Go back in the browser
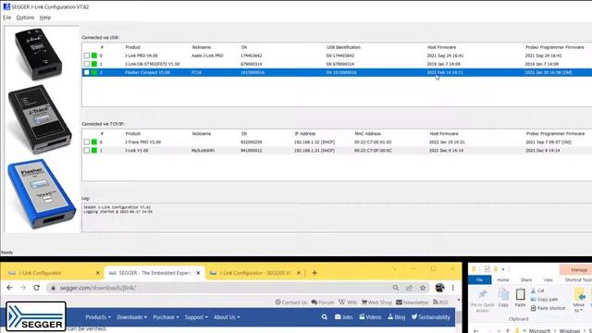Viewport: 592px width, 333px height. (9, 288)
